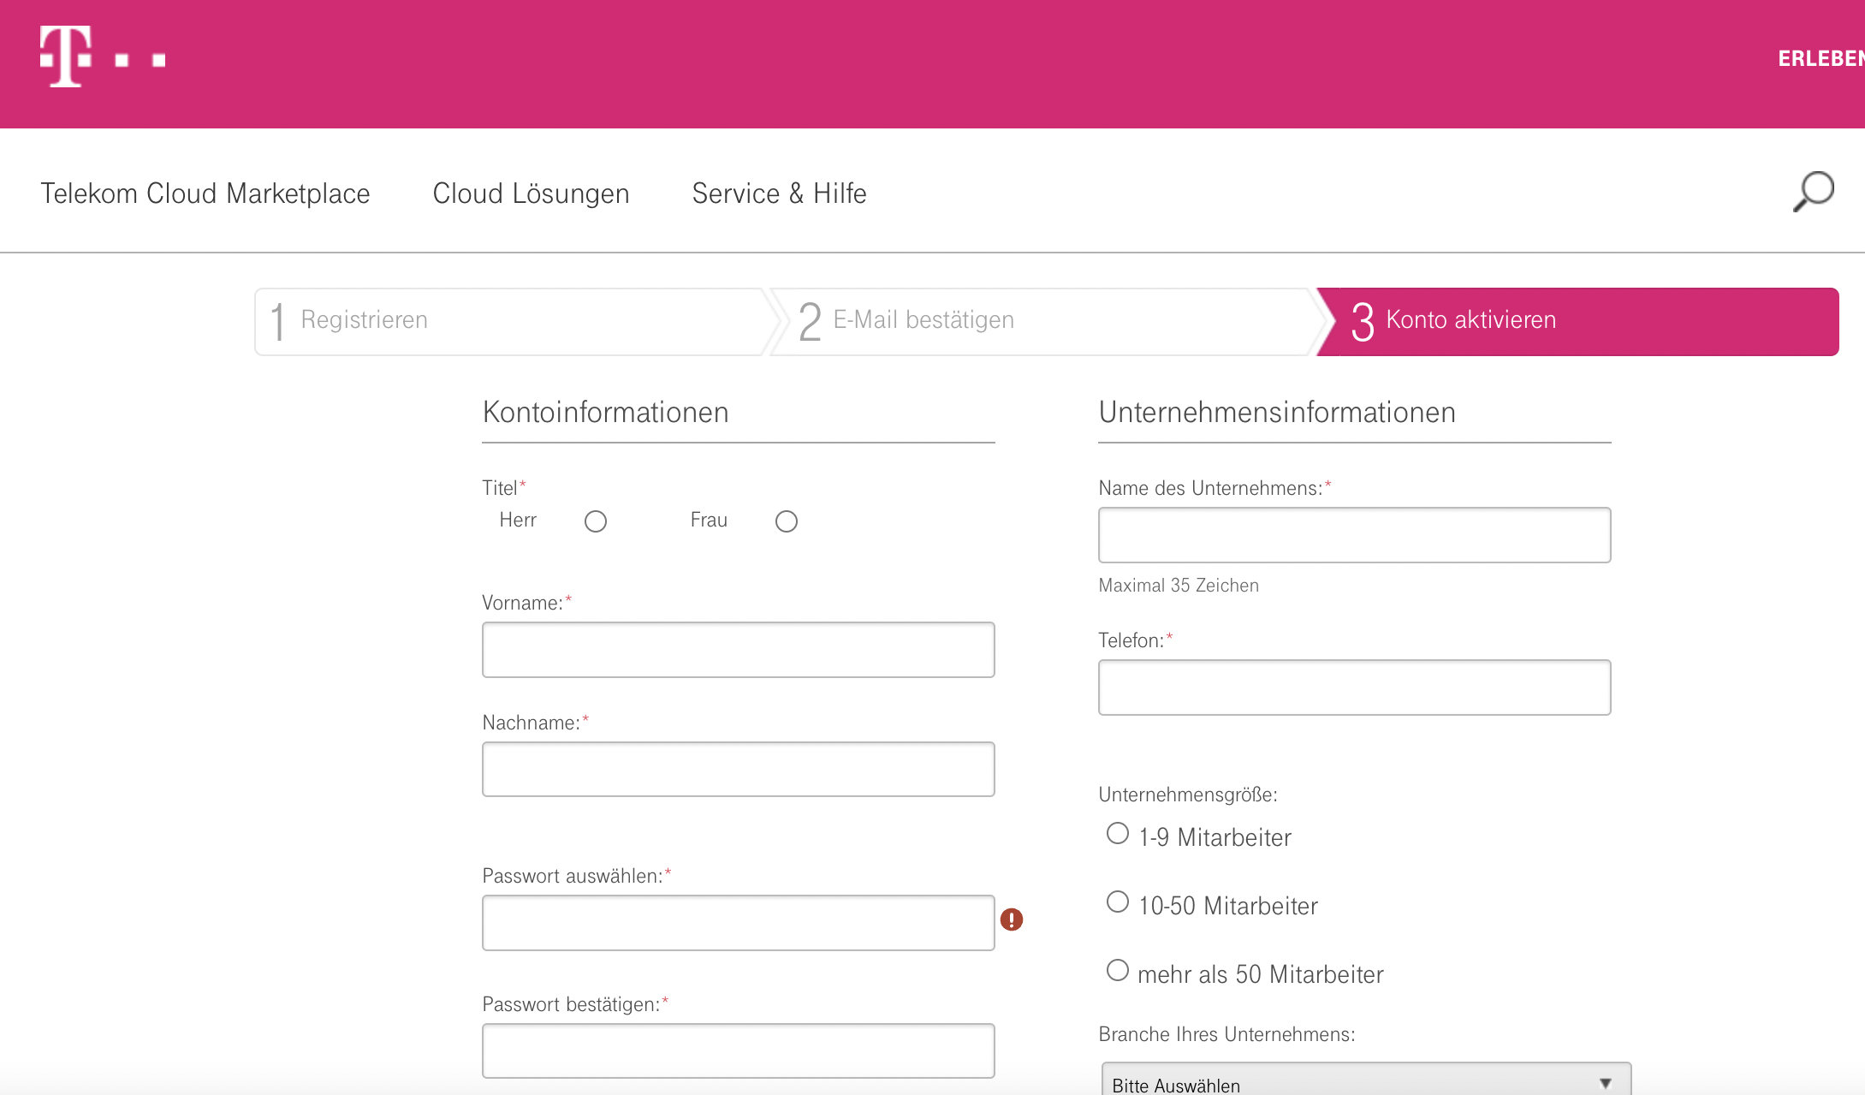Select the Herr title option
Viewport: 1865px width, 1095px height.
point(596,521)
